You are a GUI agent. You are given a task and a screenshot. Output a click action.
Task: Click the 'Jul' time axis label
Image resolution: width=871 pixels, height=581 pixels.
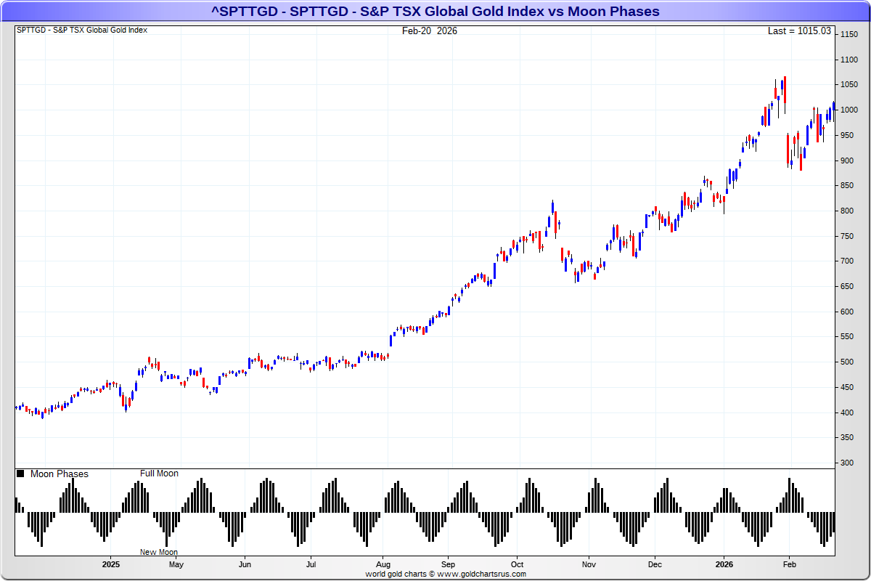[x=311, y=564]
